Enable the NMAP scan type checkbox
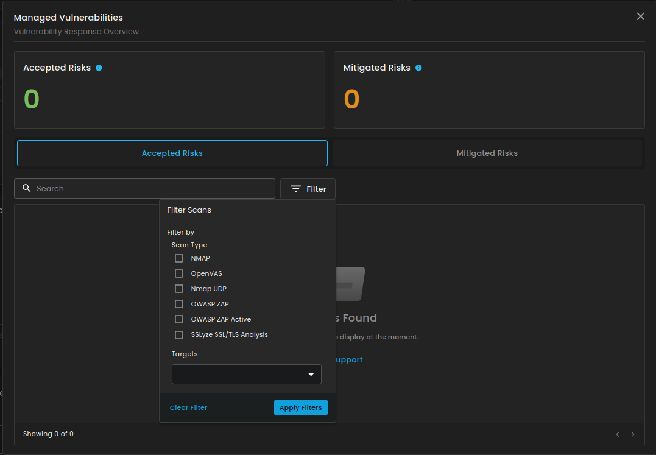656x455 pixels. coord(179,258)
